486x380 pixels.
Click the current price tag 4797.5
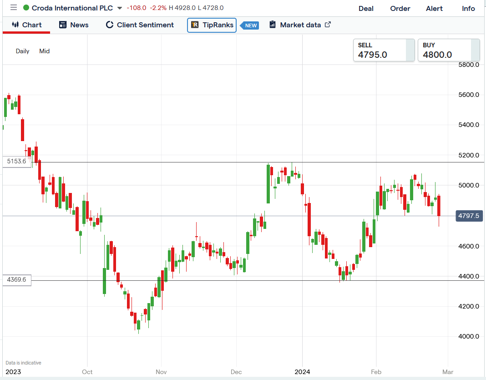click(469, 216)
